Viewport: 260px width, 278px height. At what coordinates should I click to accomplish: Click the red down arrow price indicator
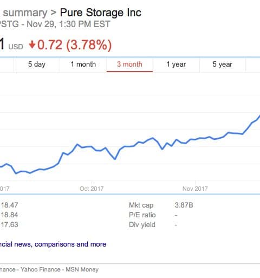click(32, 44)
